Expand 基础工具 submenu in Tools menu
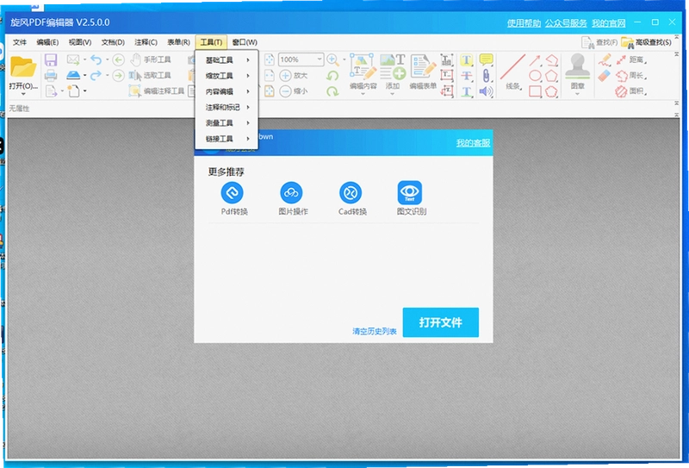Screen dimensions: 689x468 click(227, 59)
